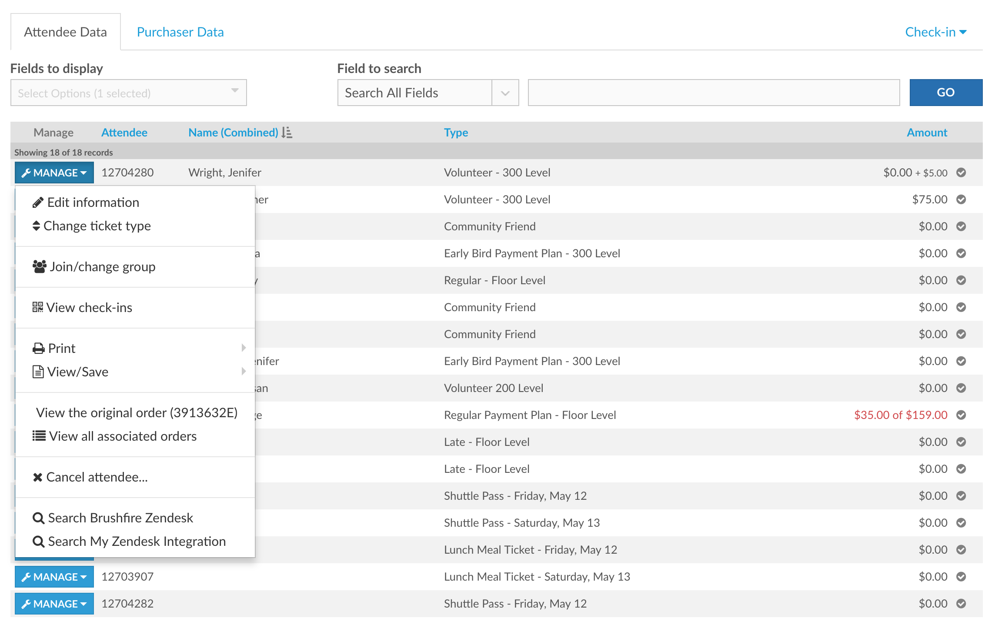Select View check-ins
995x618 pixels.
(x=135, y=308)
